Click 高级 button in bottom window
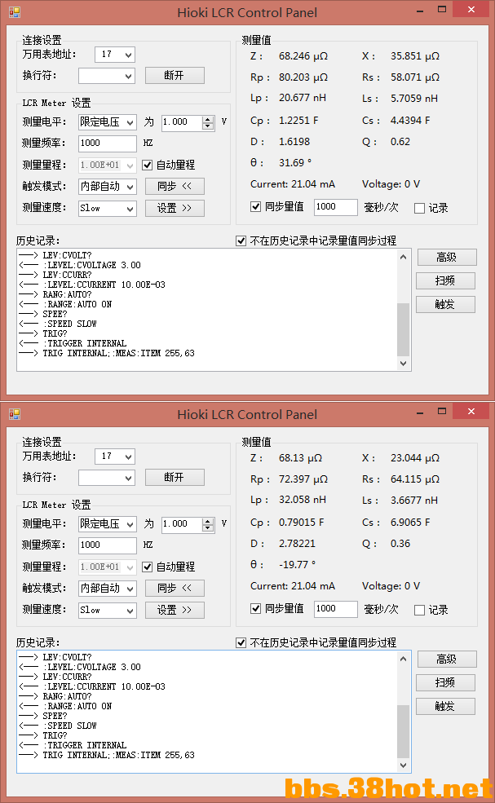The width and height of the screenshot is (495, 803). (x=447, y=659)
